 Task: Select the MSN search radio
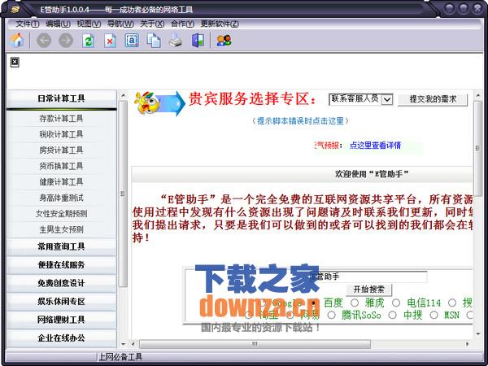click(x=434, y=316)
